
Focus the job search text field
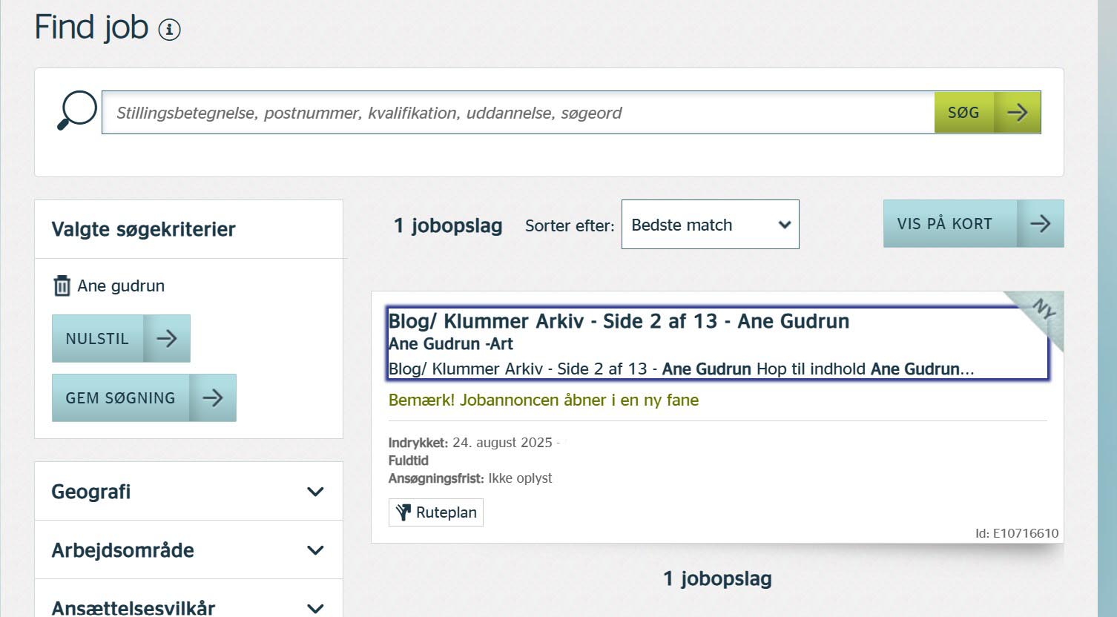[518, 113]
